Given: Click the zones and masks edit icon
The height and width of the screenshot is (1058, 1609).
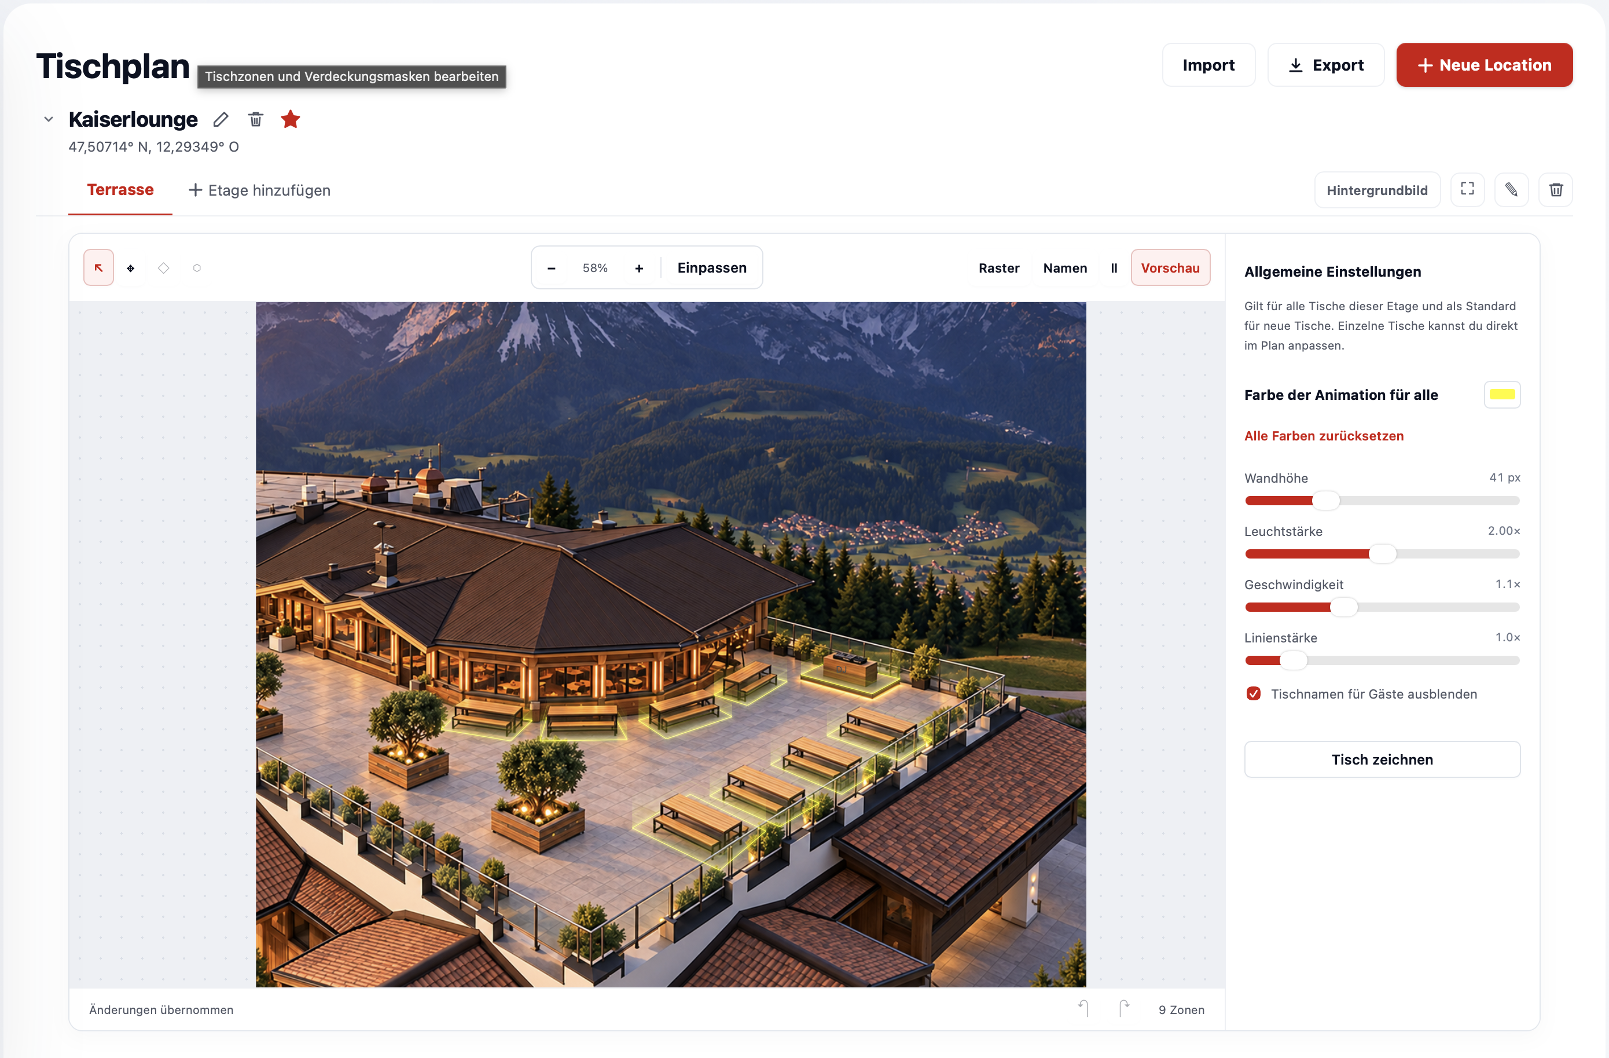Looking at the screenshot, I should (x=1512, y=189).
